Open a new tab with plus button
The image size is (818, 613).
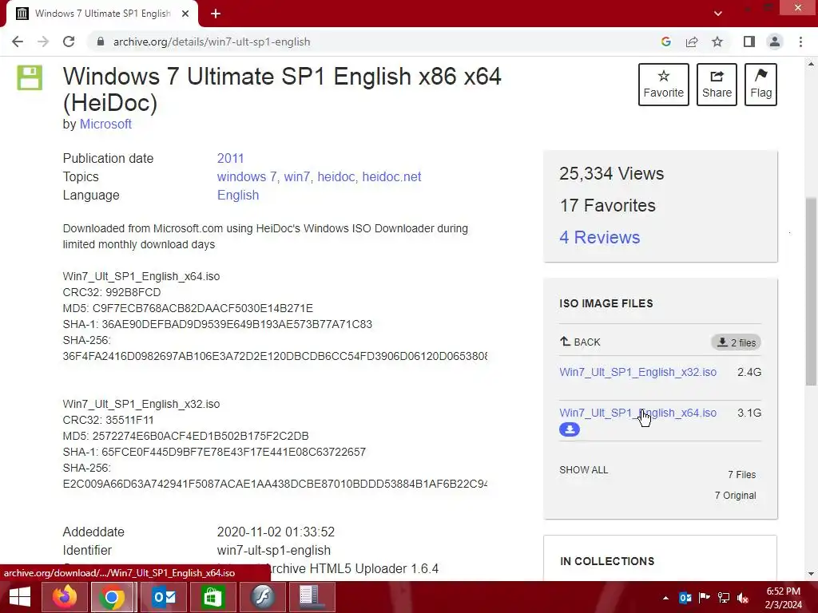(x=216, y=14)
